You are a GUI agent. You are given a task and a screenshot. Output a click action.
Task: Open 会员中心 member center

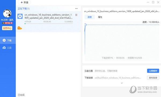pyautogui.click(x=7, y=28)
